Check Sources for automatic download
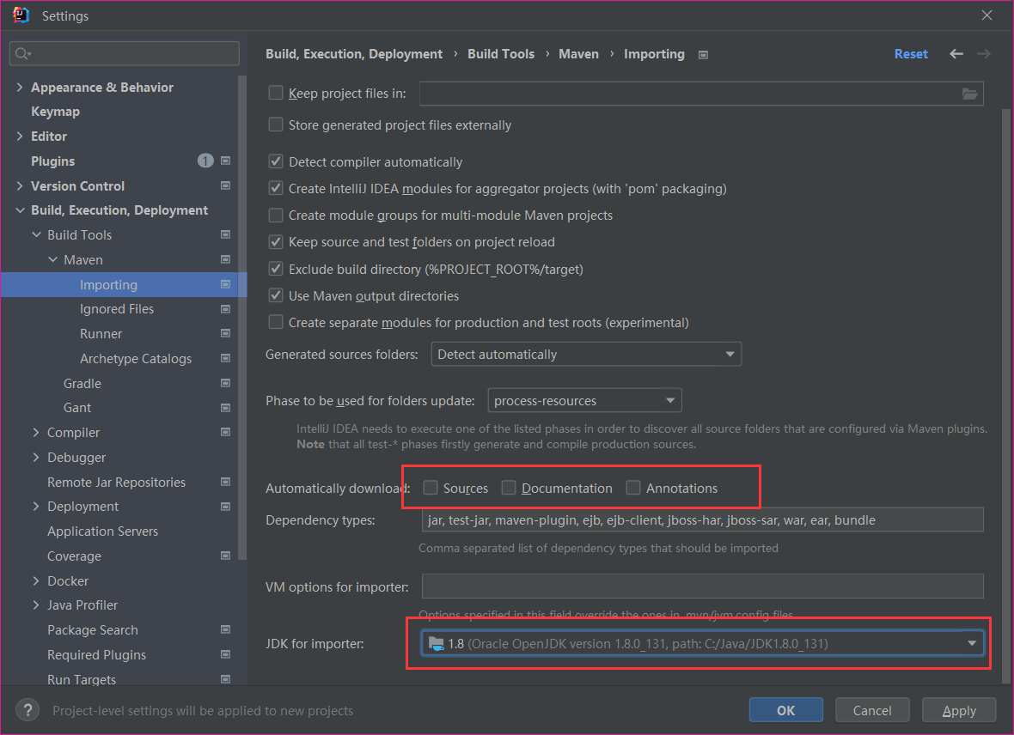Viewport: 1014px width, 735px height. (x=430, y=488)
